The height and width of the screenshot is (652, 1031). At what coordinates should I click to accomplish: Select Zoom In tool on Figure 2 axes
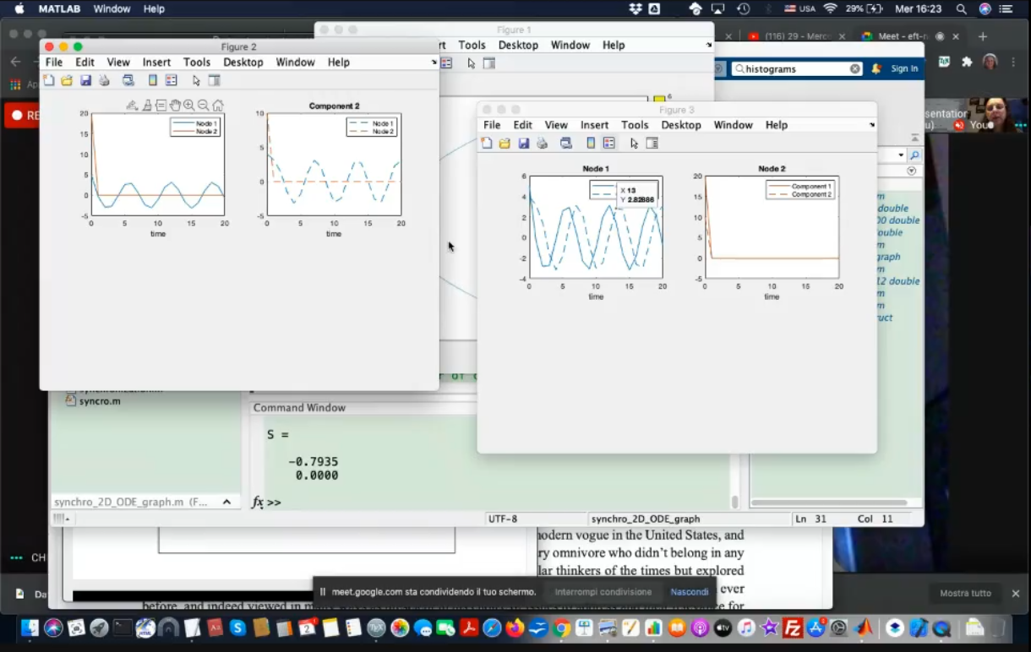point(189,106)
